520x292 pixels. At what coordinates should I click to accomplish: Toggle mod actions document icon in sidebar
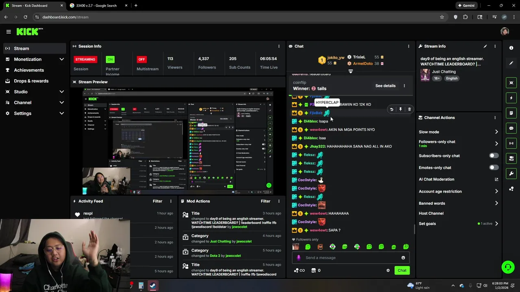click(x=511, y=113)
